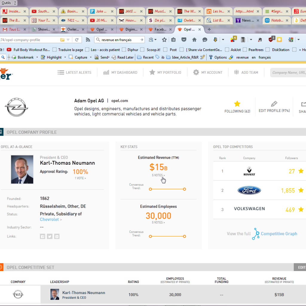Open Opel's Facebook link icon

(x=42, y=236)
